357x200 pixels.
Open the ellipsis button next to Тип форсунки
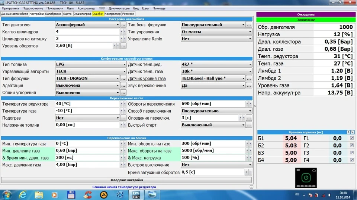coord(123,79)
